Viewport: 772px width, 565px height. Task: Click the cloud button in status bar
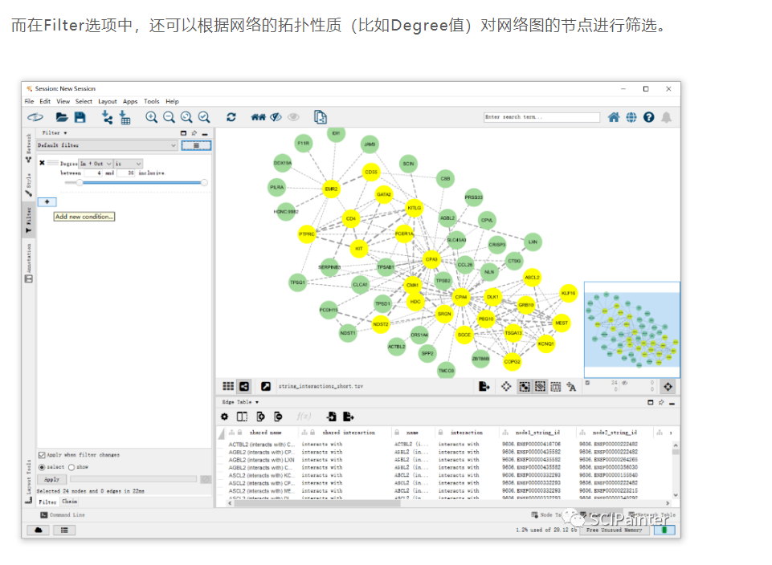pos(39,530)
